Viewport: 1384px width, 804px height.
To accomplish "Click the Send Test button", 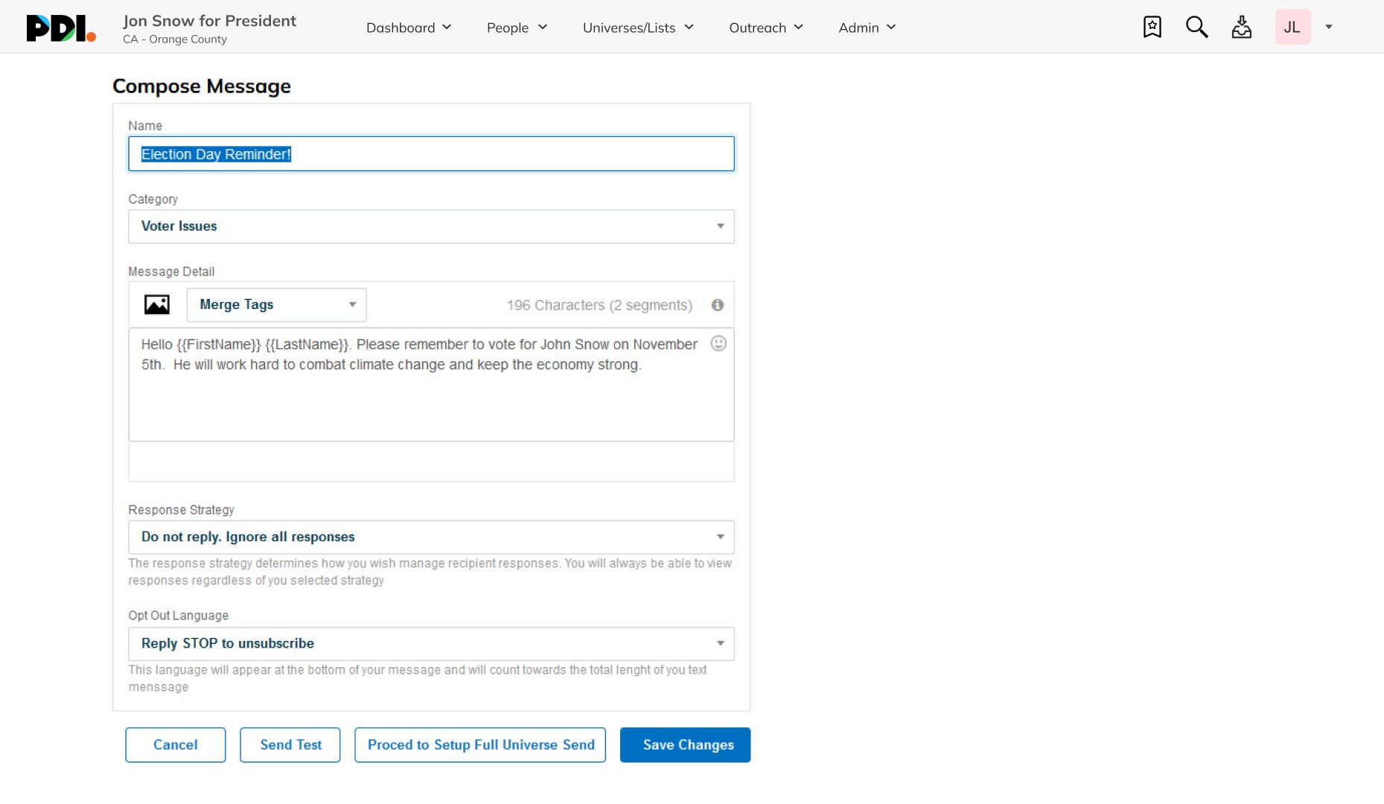I will point(290,745).
